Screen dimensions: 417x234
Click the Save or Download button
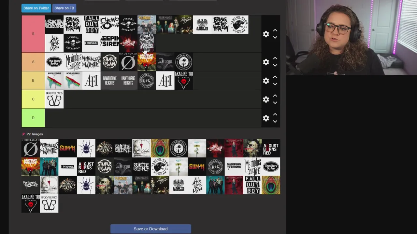[151, 229]
